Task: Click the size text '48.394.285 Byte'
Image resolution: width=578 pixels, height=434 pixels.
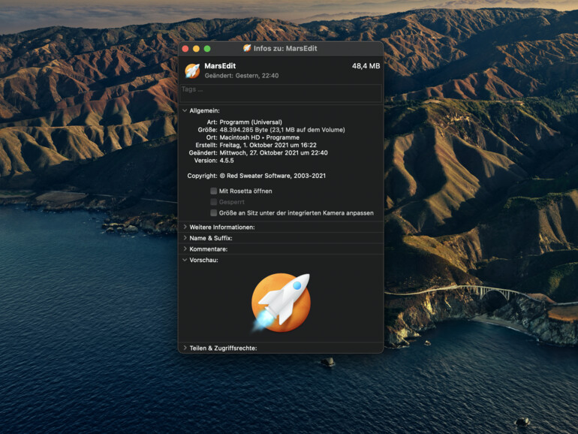Action: (244, 130)
